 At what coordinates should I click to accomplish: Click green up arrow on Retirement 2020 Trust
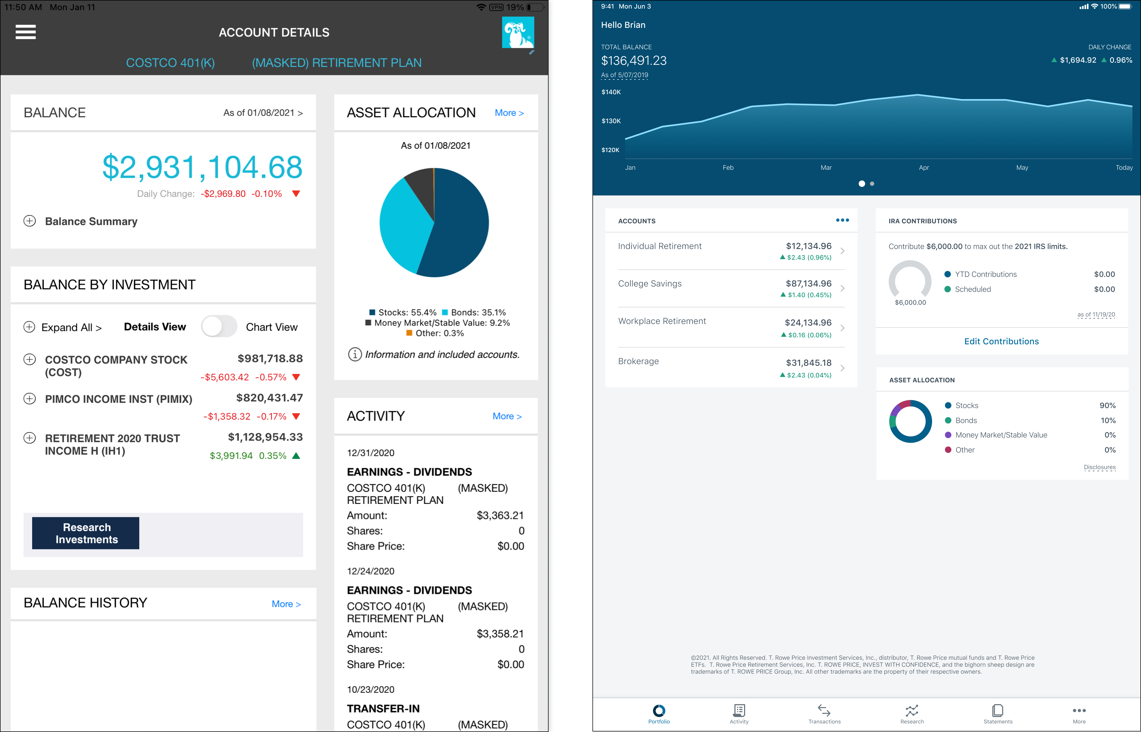(x=296, y=455)
